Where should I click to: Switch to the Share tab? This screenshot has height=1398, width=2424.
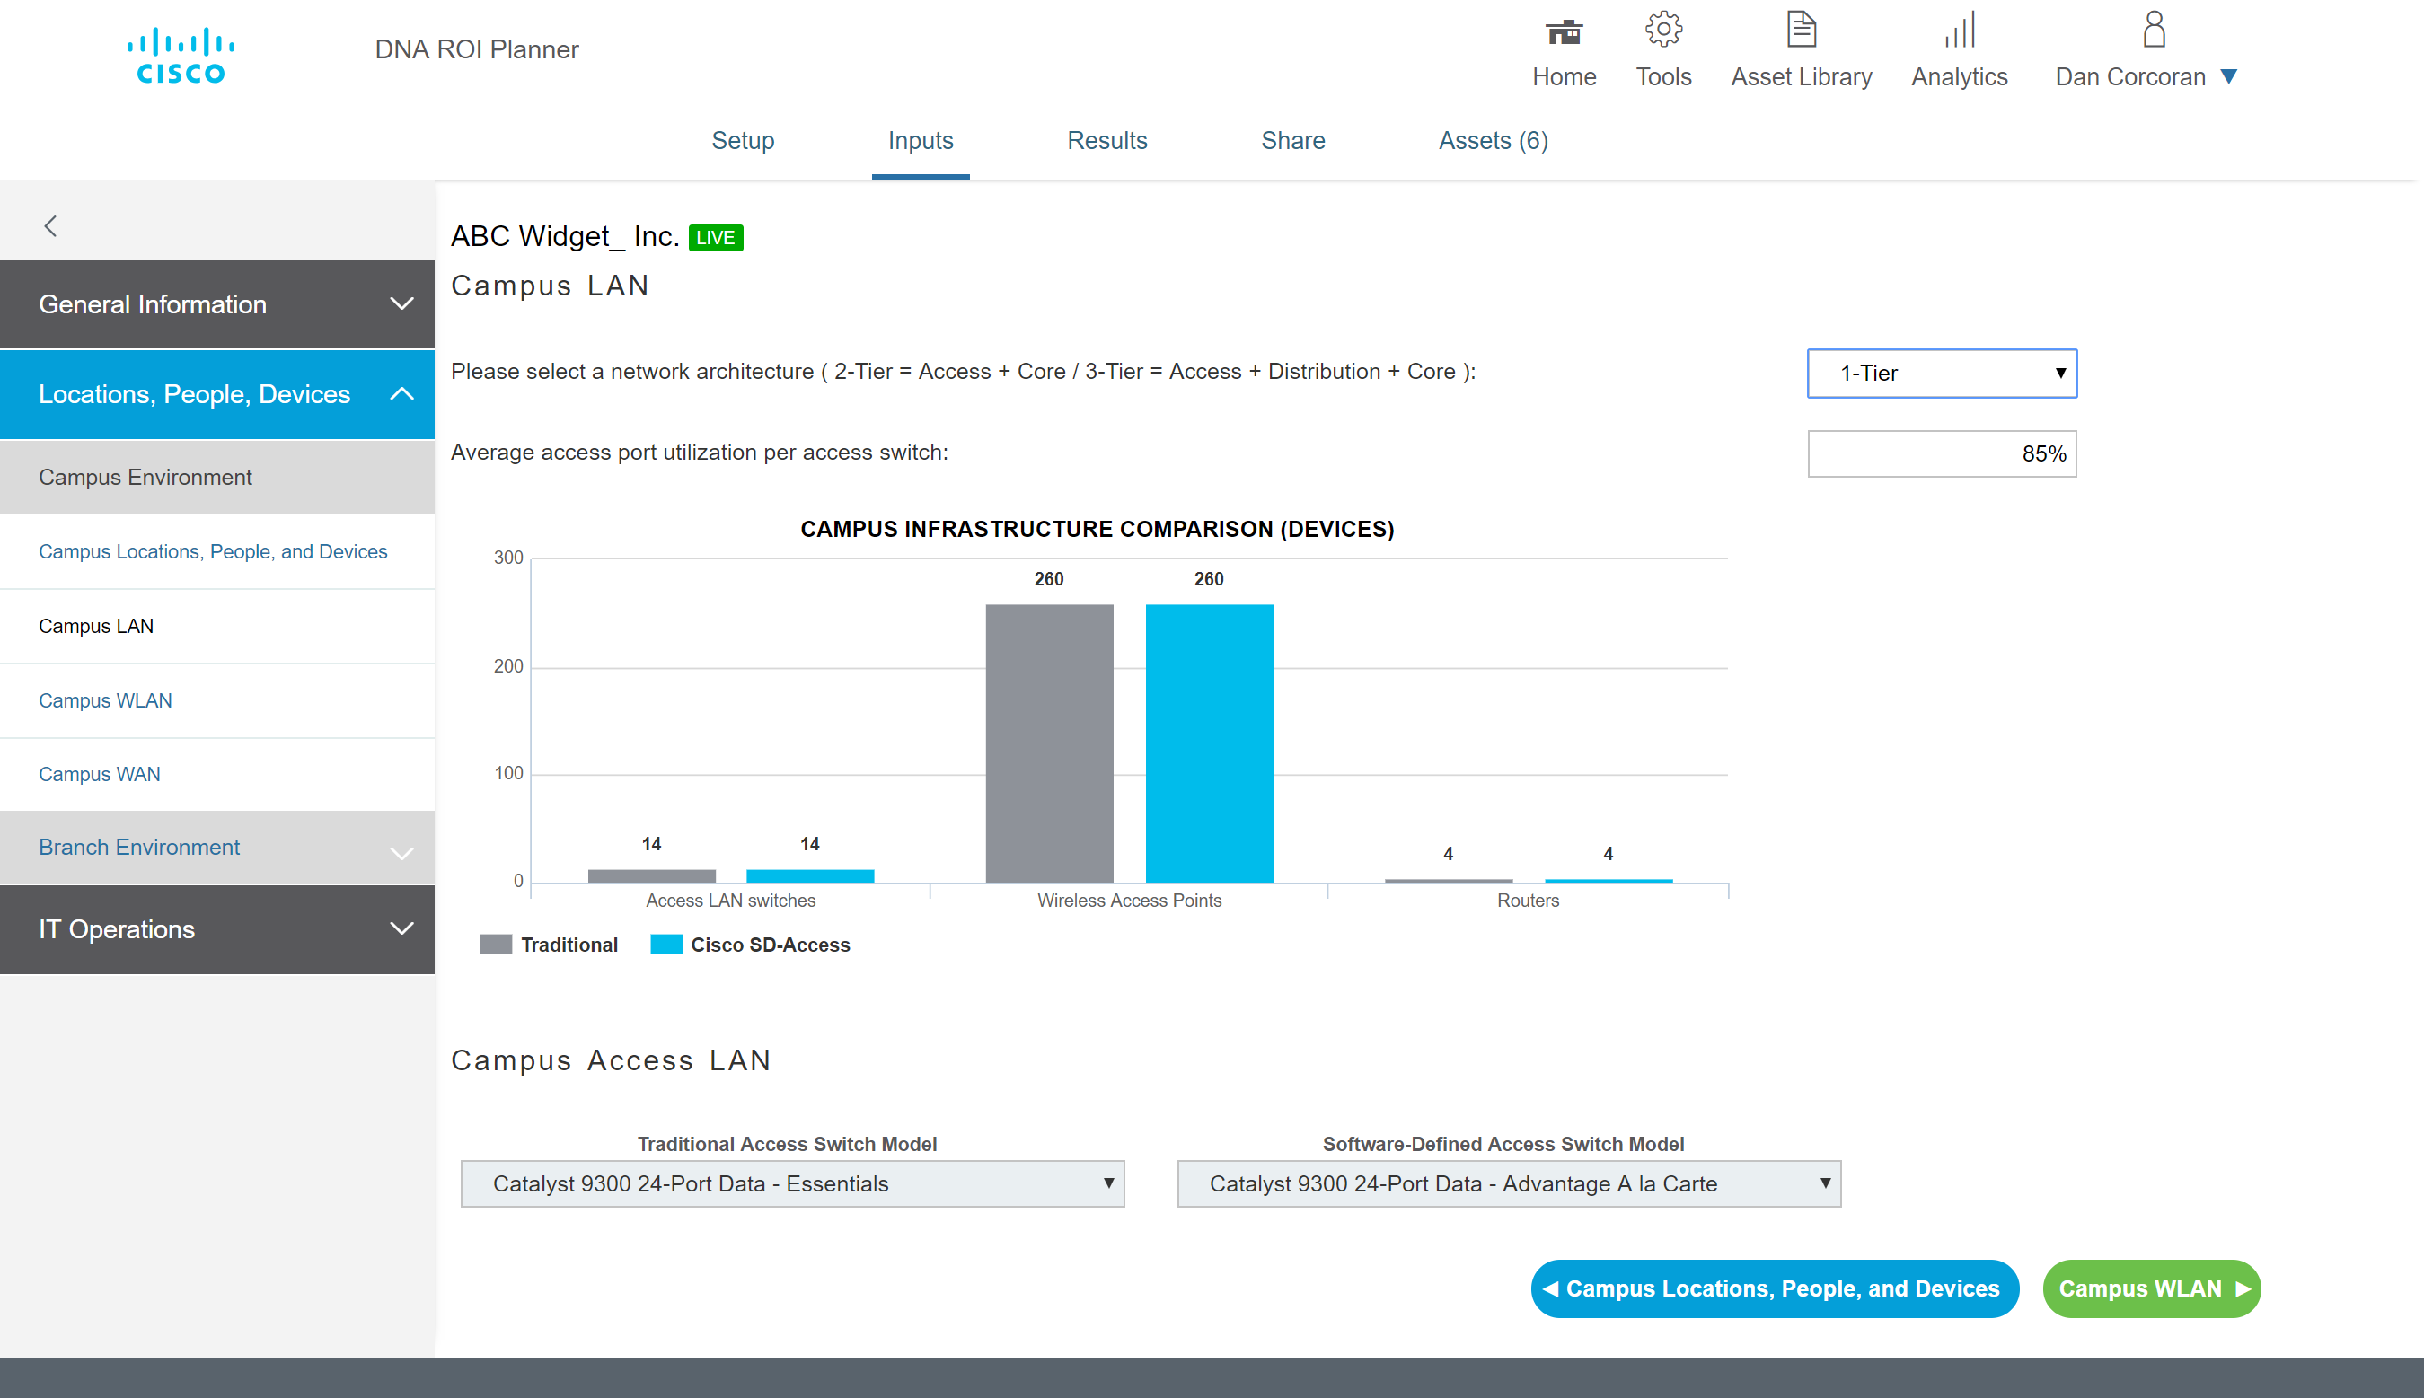1292,140
